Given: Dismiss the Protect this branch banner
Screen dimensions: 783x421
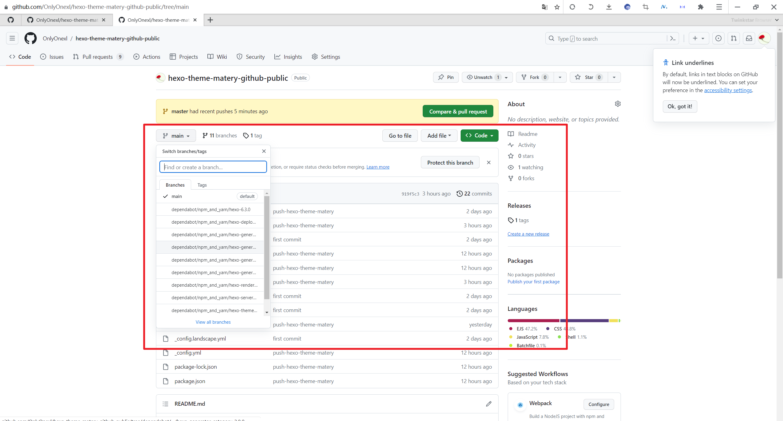Looking at the screenshot, I should [488, 162].
